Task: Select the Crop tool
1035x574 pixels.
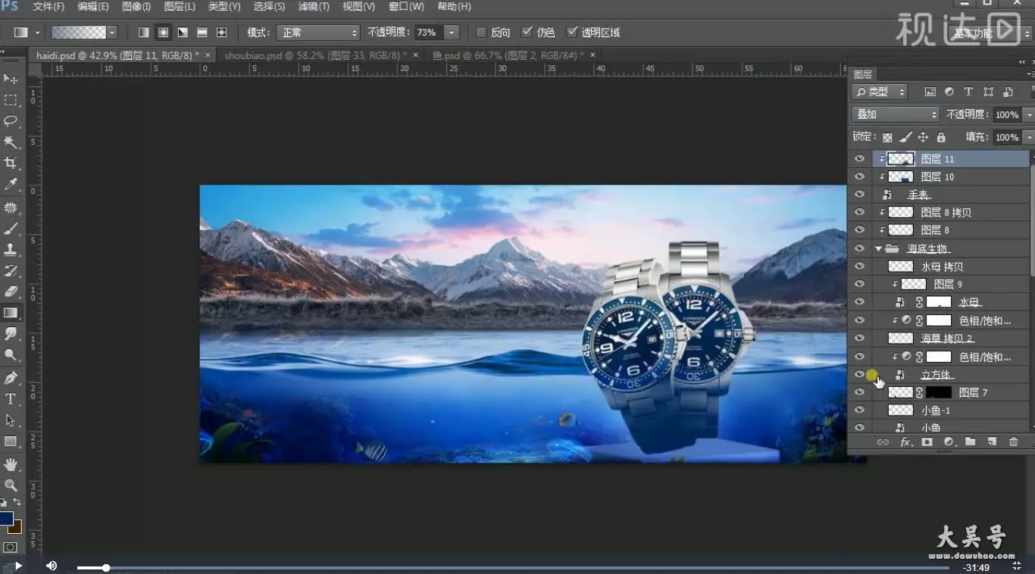Action: click(11, 164)
